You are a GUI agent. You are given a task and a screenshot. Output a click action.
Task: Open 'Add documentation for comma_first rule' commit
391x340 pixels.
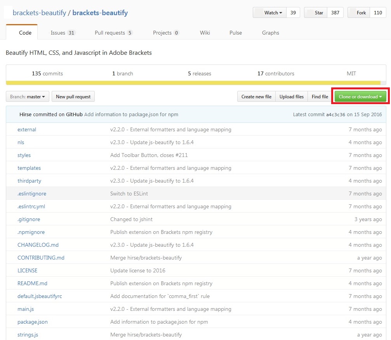click(x=160, y=296)
